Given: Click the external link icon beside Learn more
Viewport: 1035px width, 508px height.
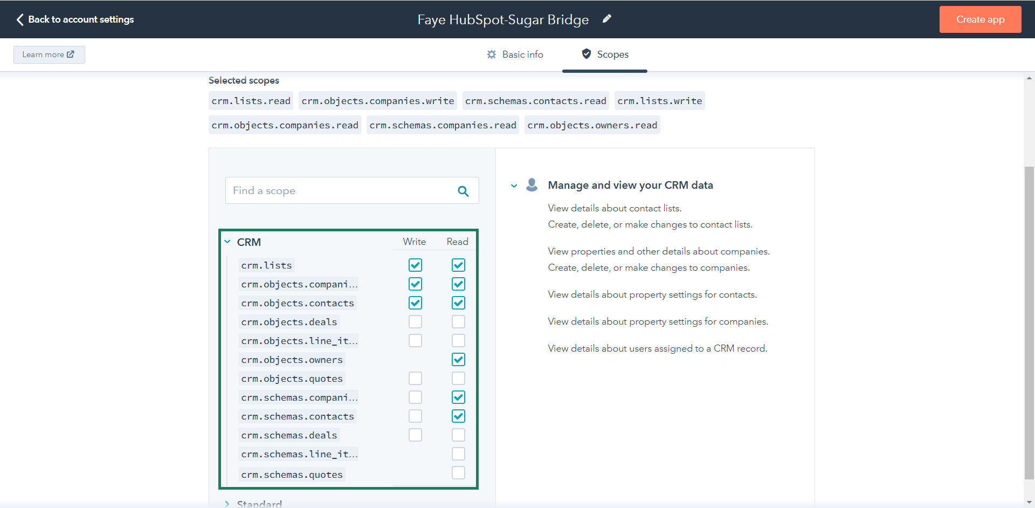Looking at the screenshot, I should pos(71,54).
